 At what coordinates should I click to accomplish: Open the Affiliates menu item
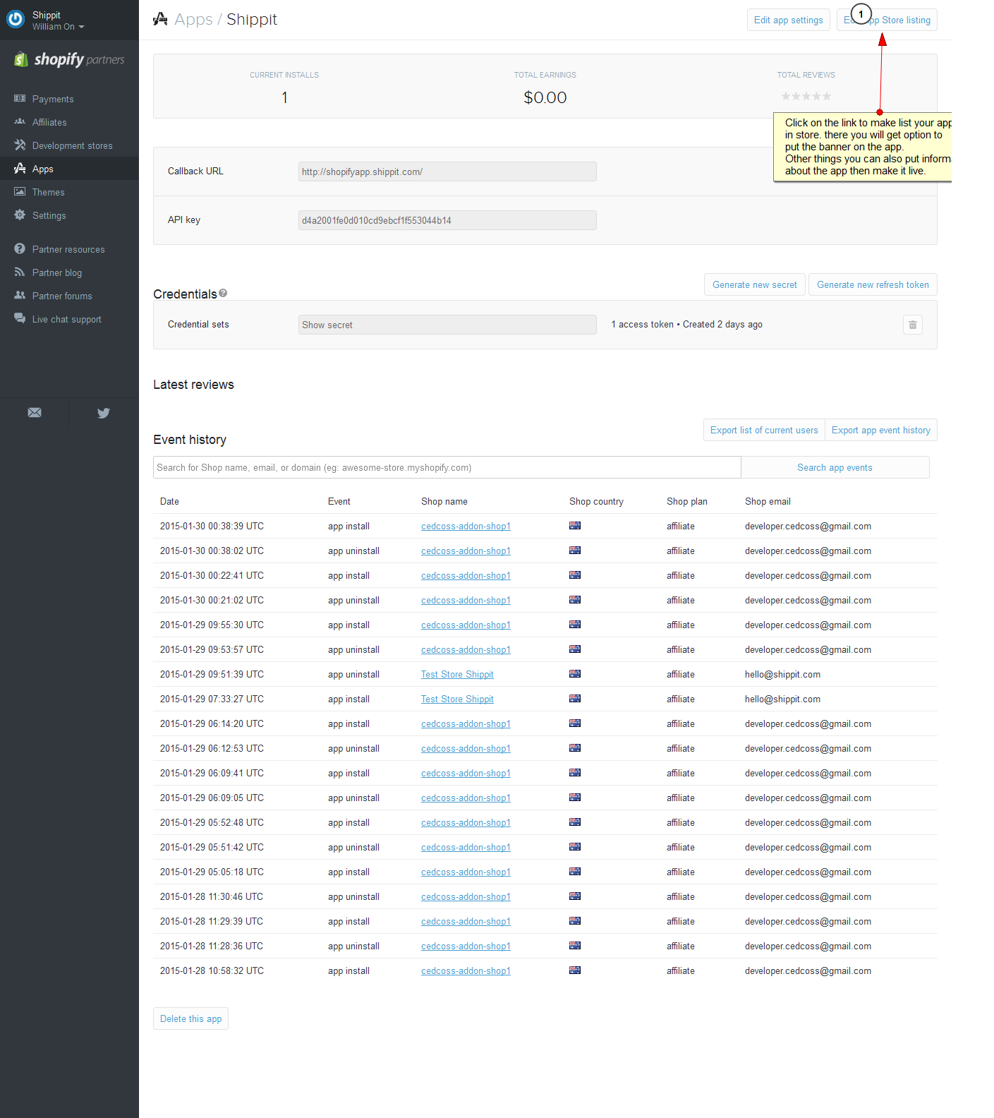[x=49, y=122]
